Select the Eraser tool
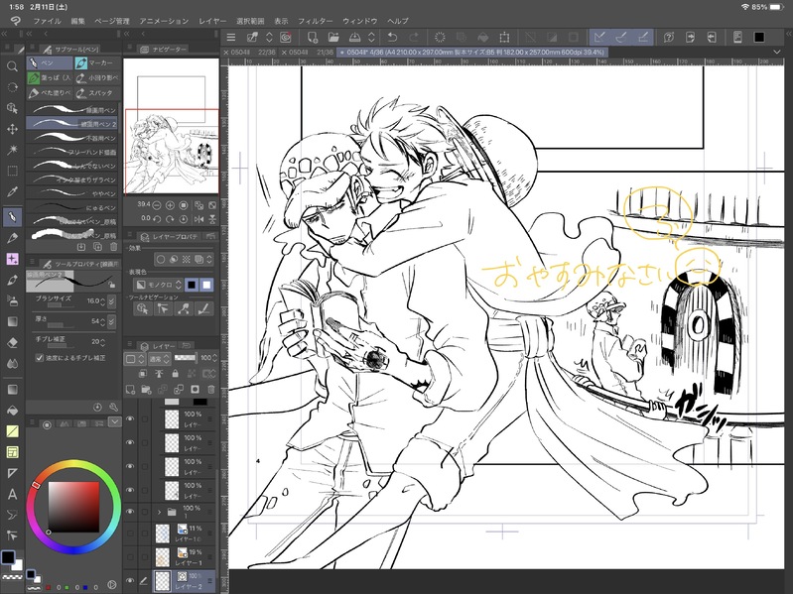This screenshot has width=793, height=594. (12, 342)
